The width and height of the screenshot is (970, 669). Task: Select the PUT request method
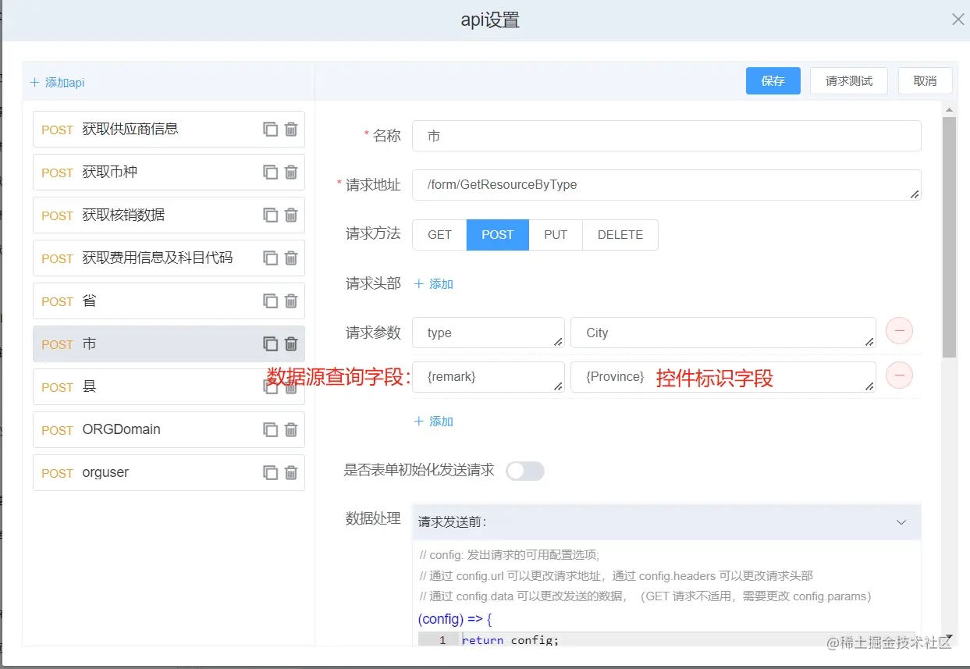point(555,234)
